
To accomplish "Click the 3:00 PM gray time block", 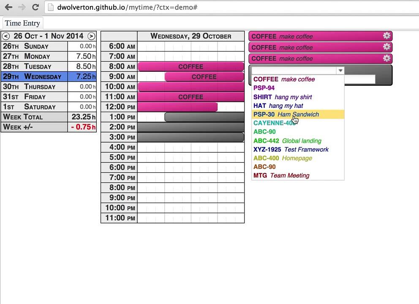I will pyautogui.click(x=191, y=137).
